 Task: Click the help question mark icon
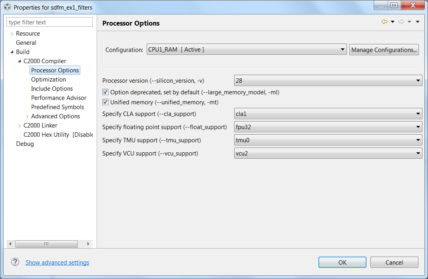pos(15,262)
